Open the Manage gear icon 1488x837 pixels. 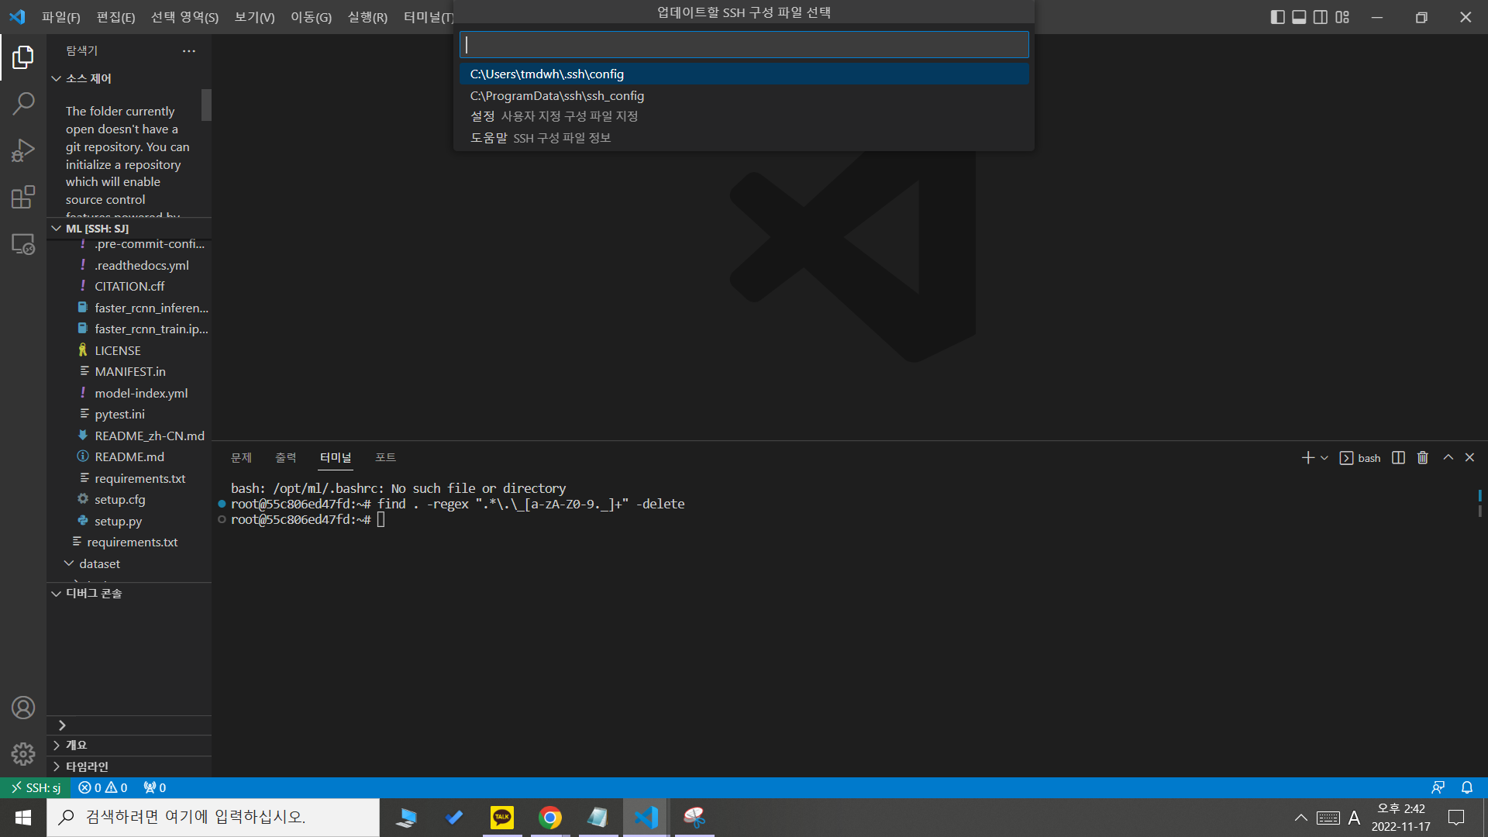click(23, 753)
